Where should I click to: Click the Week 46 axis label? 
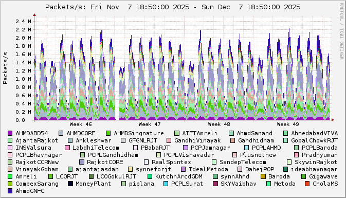pos(81,124)
